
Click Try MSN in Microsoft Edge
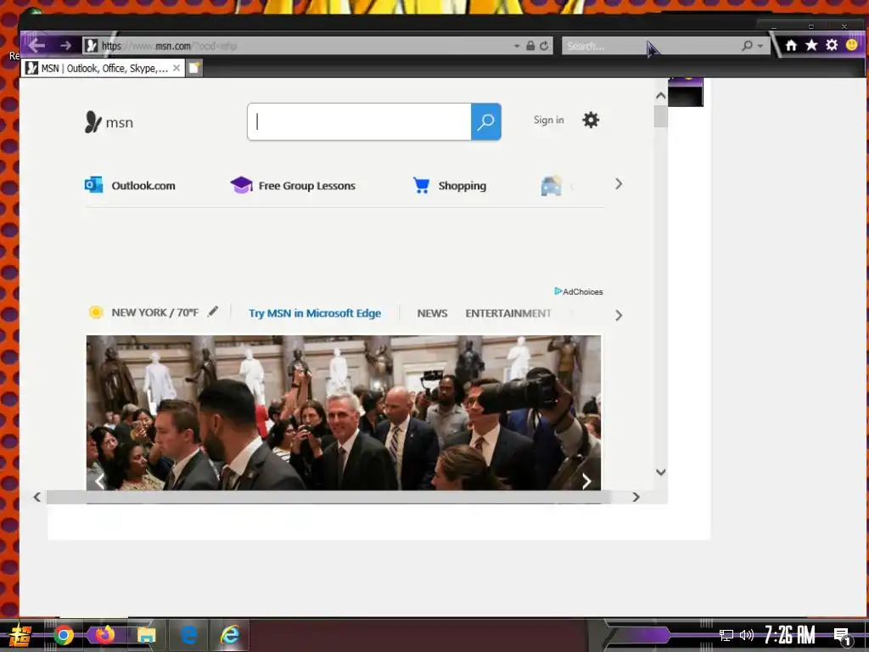[x=315, y=312]
